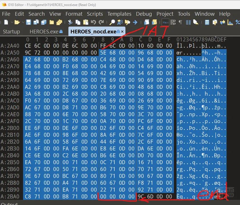Click the Find magnifying glass icon
This screenshot has width=240, height=205.
point(112,22)
